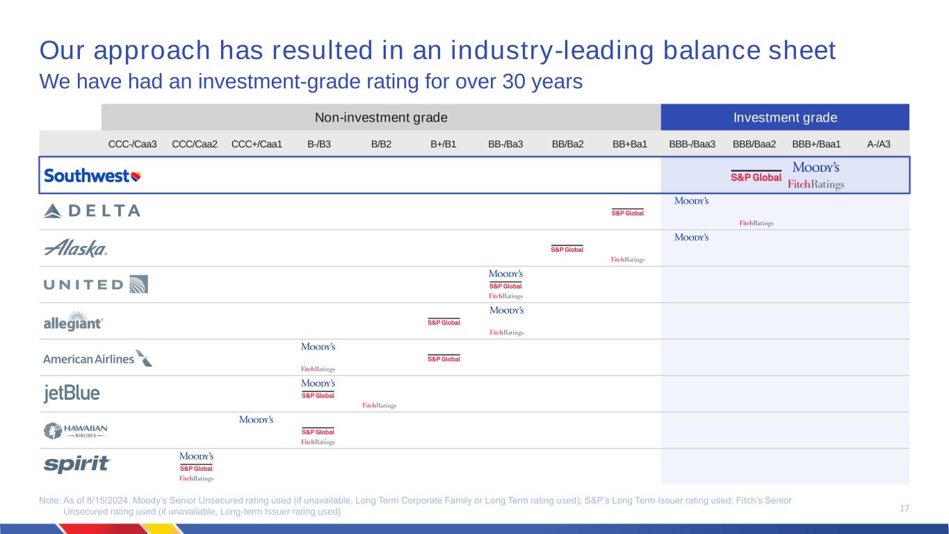
Task: Select the Non-investment grade header
Action: click(x=380, y=118)
